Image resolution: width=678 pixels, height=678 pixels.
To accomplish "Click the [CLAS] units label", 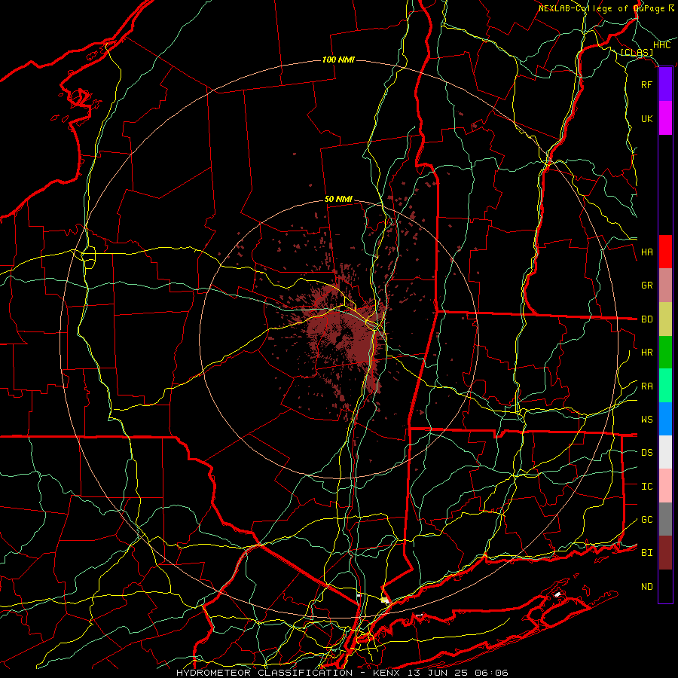I will click(x=637, y=53).
